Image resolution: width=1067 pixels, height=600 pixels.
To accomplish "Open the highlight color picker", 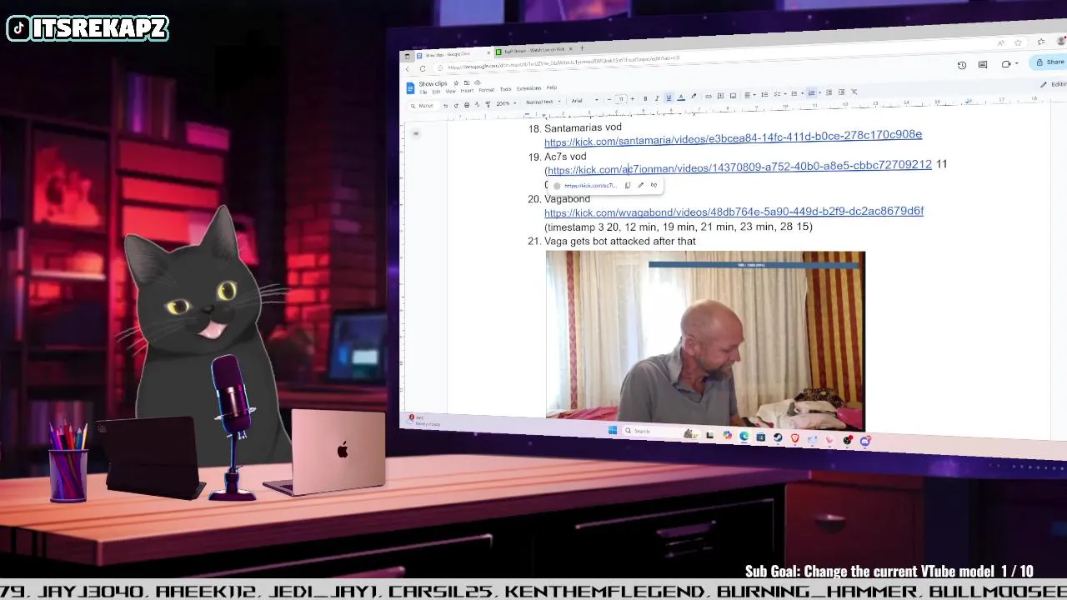I will coord(694,97).
